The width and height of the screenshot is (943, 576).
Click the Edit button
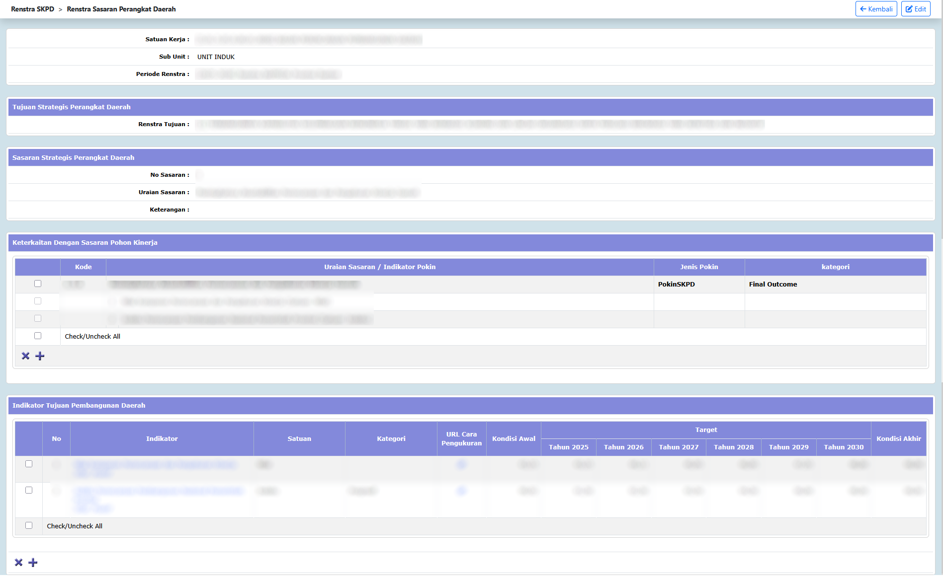click(916, 9)
